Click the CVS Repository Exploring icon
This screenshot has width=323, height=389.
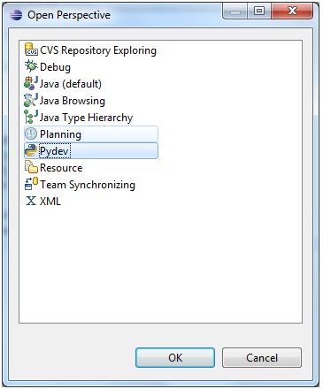[31, 50]
